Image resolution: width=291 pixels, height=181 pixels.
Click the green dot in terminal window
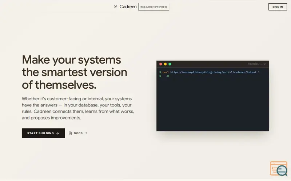170,64
